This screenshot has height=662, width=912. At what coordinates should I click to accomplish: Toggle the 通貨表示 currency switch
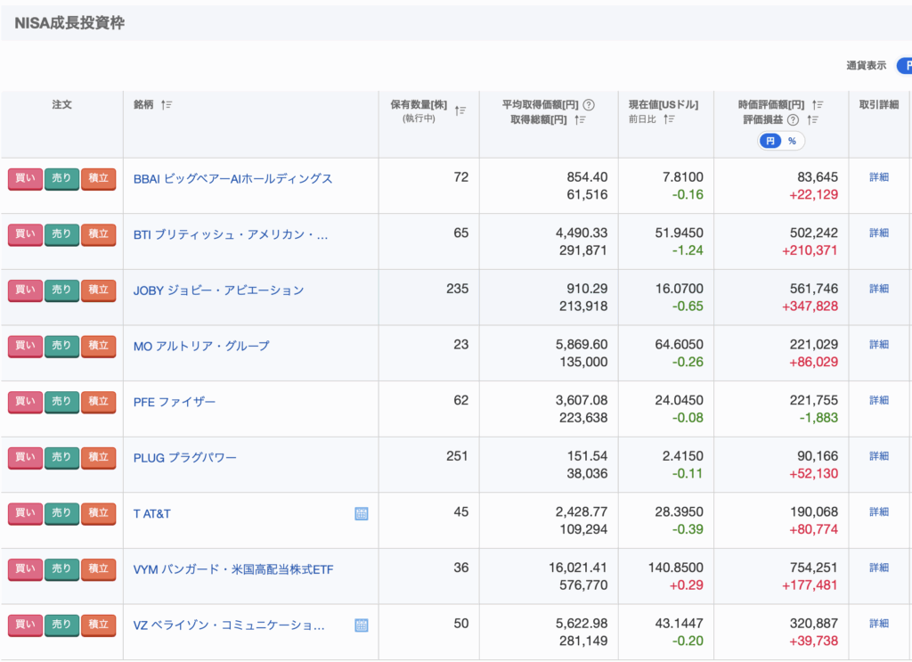903,66
